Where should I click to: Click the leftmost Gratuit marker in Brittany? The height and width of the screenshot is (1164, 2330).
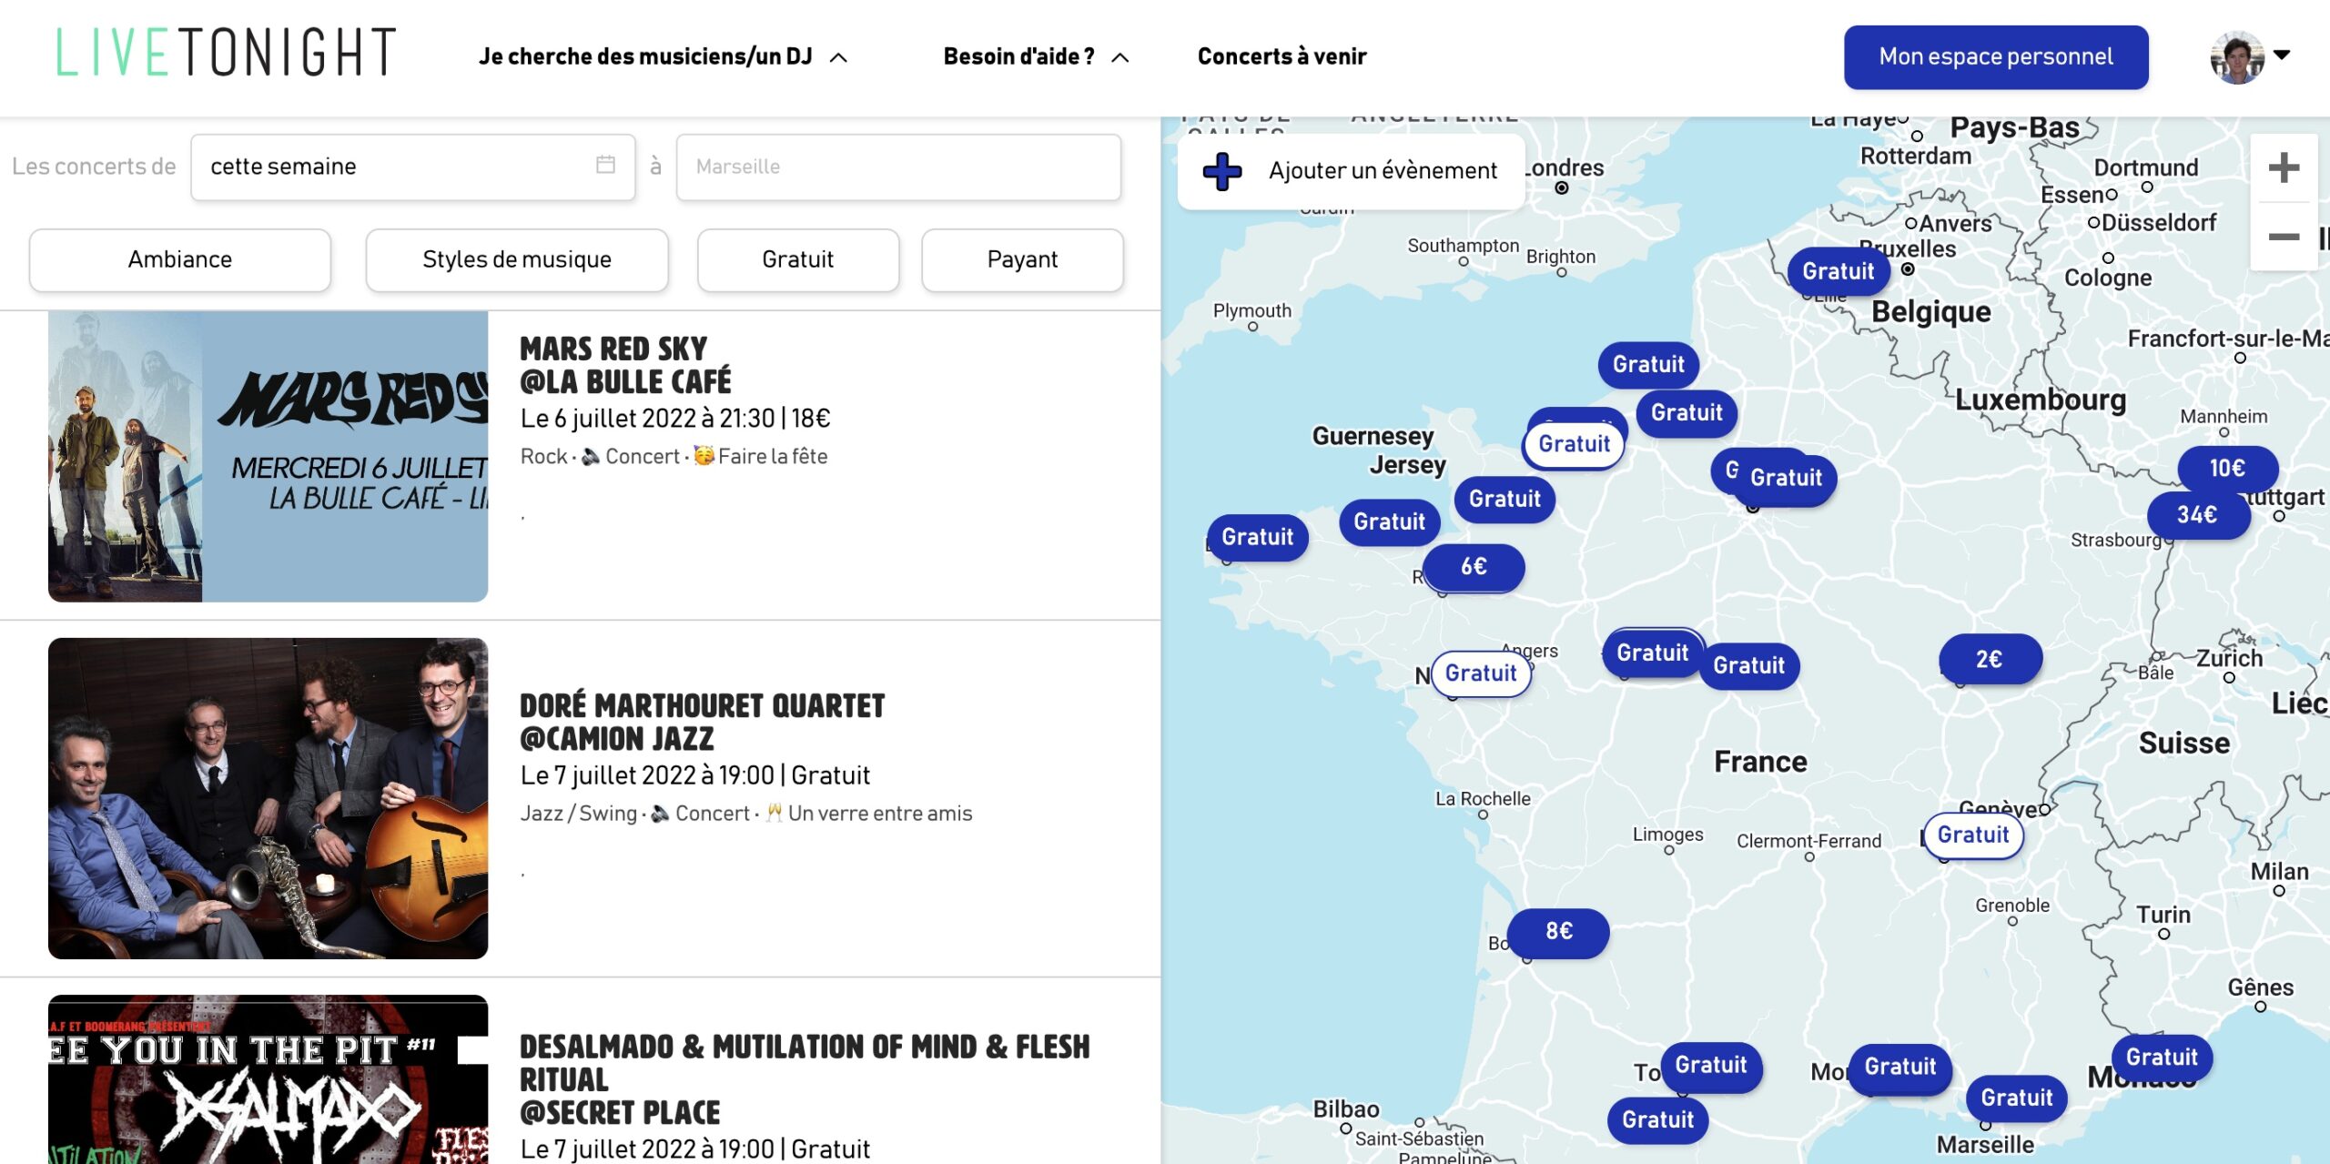click(x=1257, y=537)
